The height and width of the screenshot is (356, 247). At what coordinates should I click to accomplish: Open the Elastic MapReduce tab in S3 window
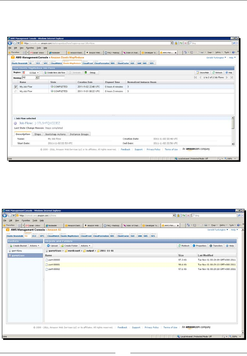70,236
